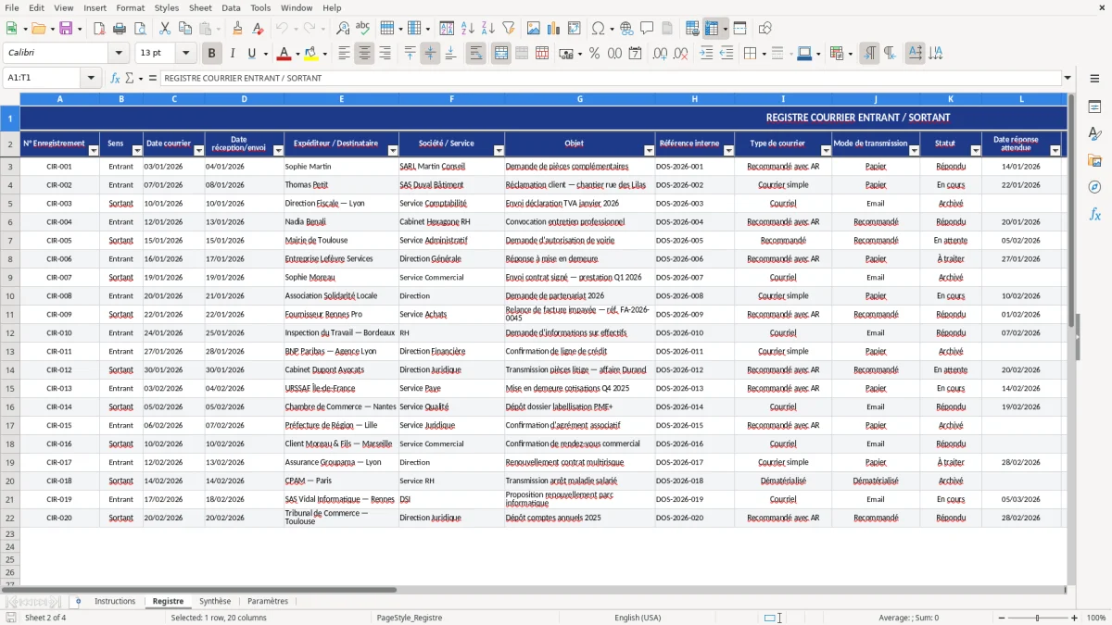Click the Copy icon

(x=185, y=29)
